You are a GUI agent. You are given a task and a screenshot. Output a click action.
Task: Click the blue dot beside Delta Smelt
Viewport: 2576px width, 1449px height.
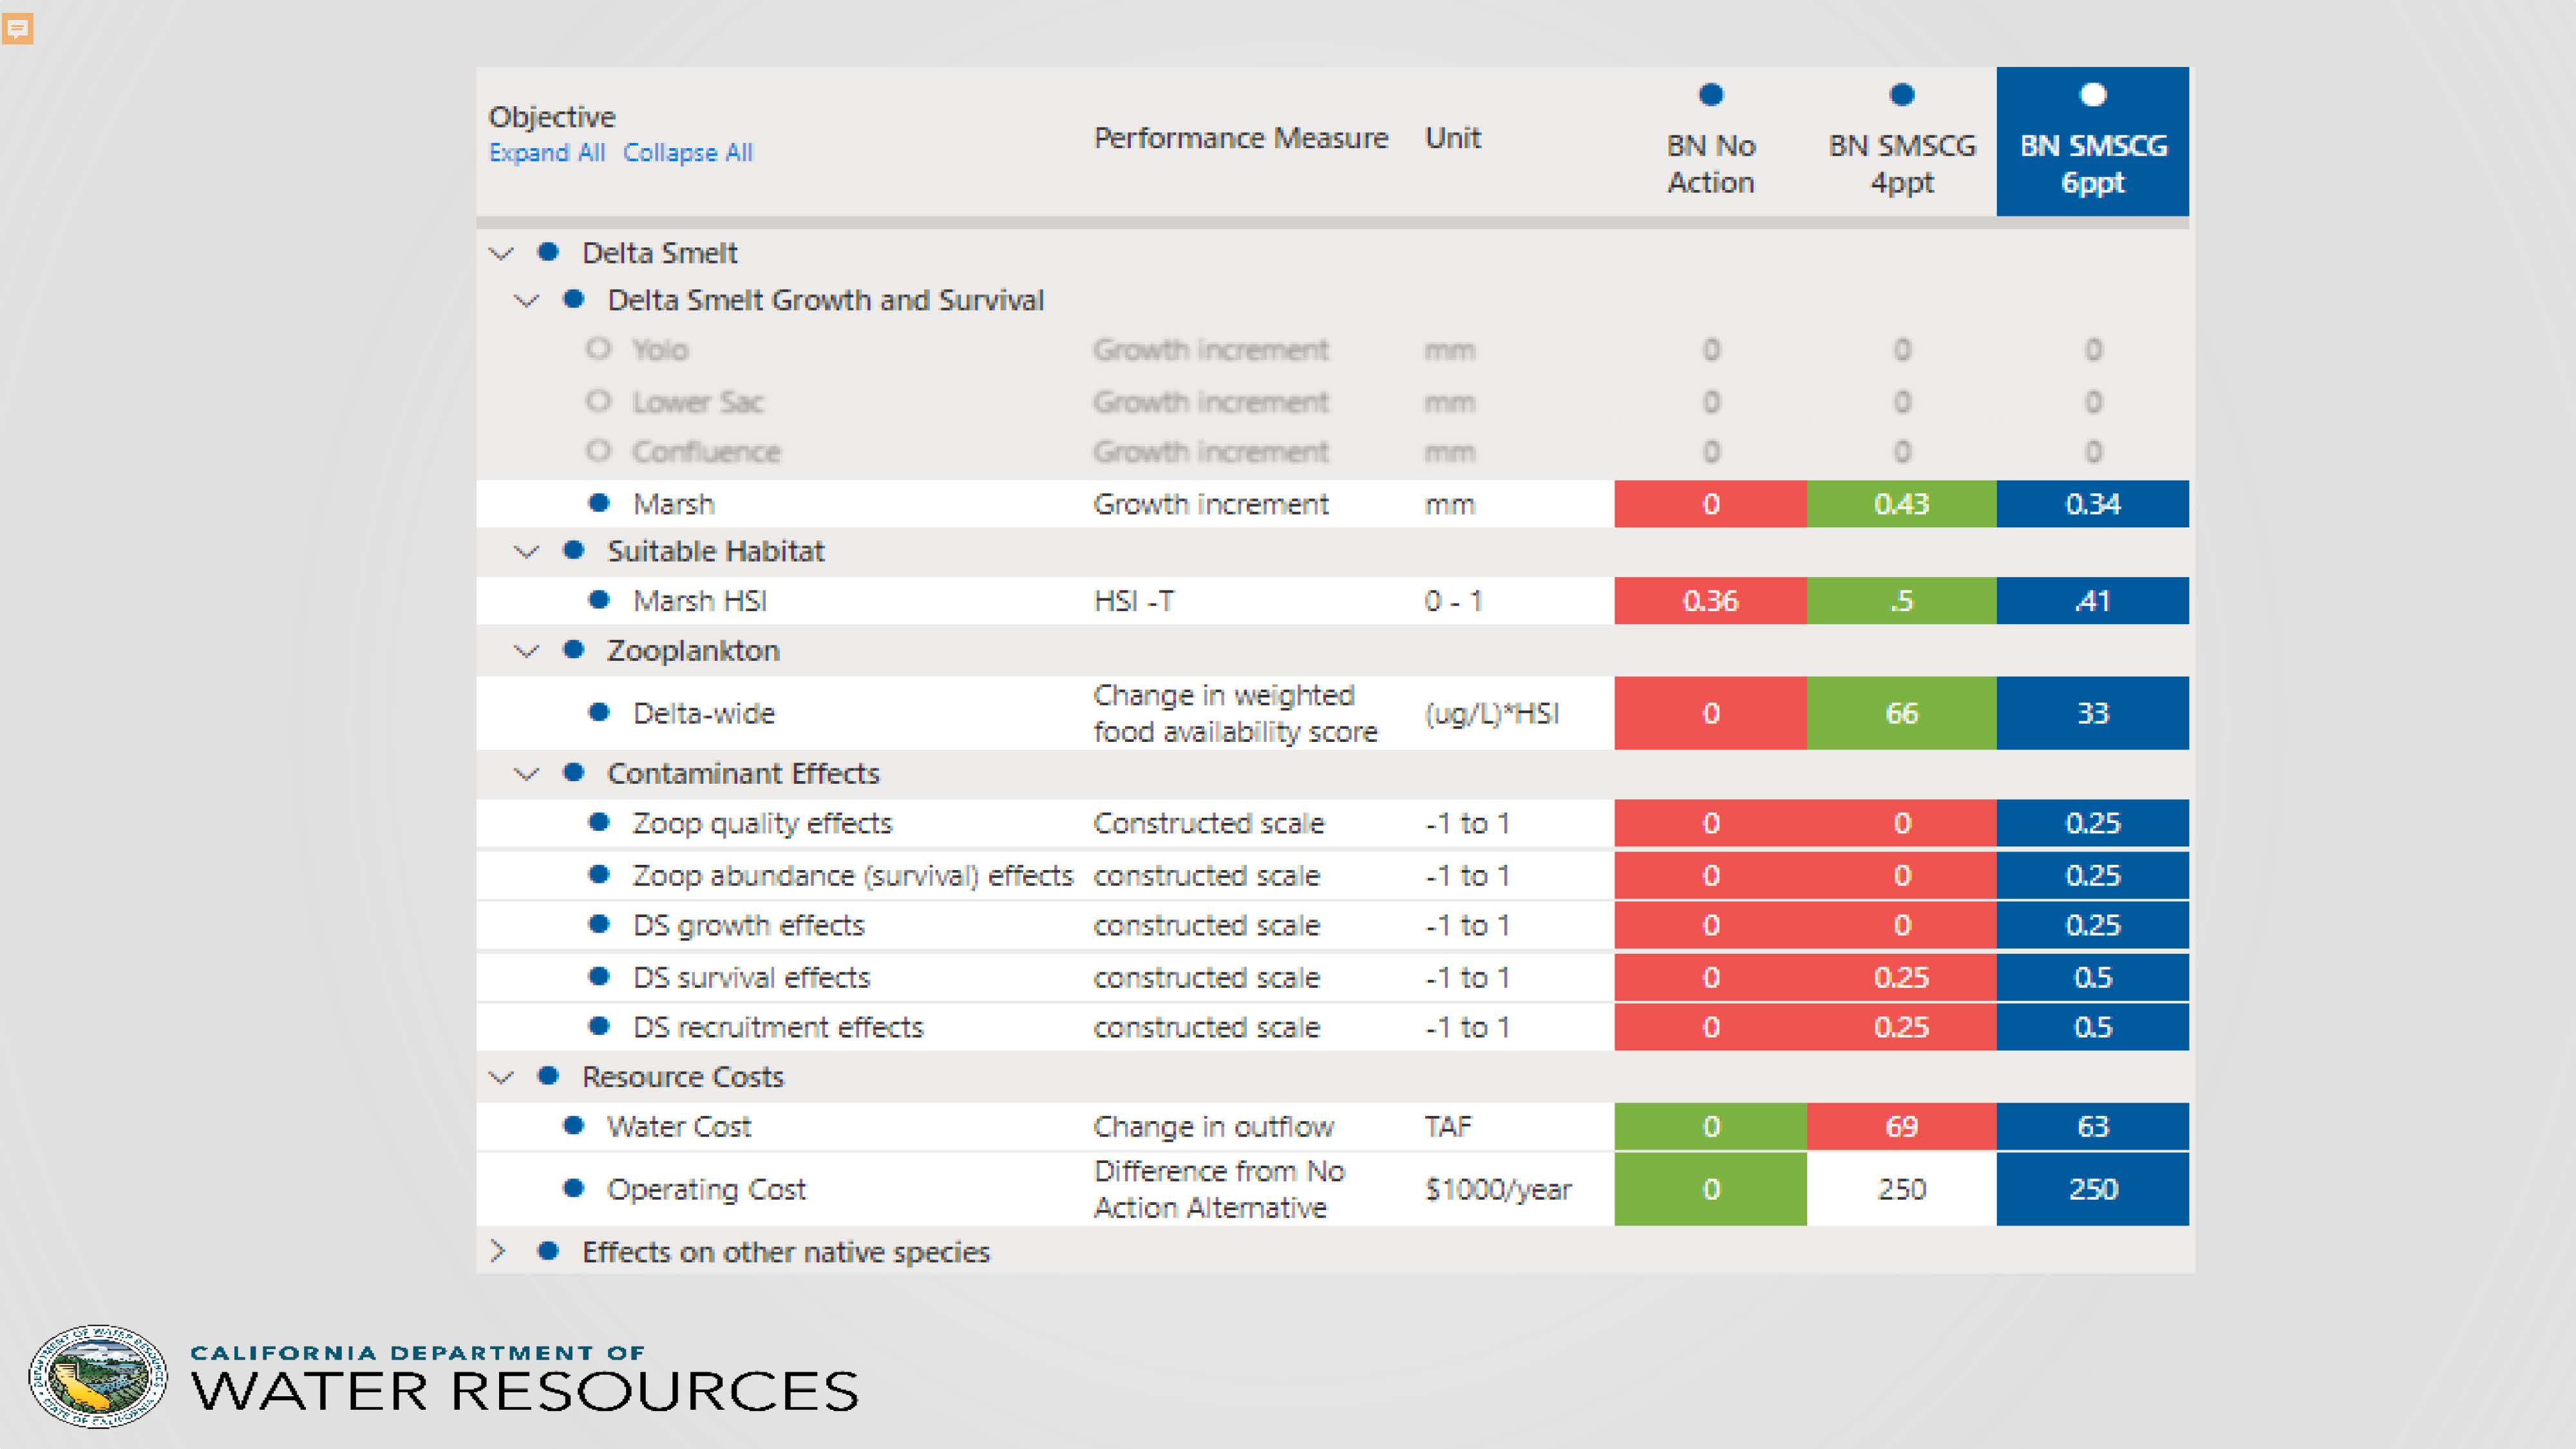tap(548, 252)
